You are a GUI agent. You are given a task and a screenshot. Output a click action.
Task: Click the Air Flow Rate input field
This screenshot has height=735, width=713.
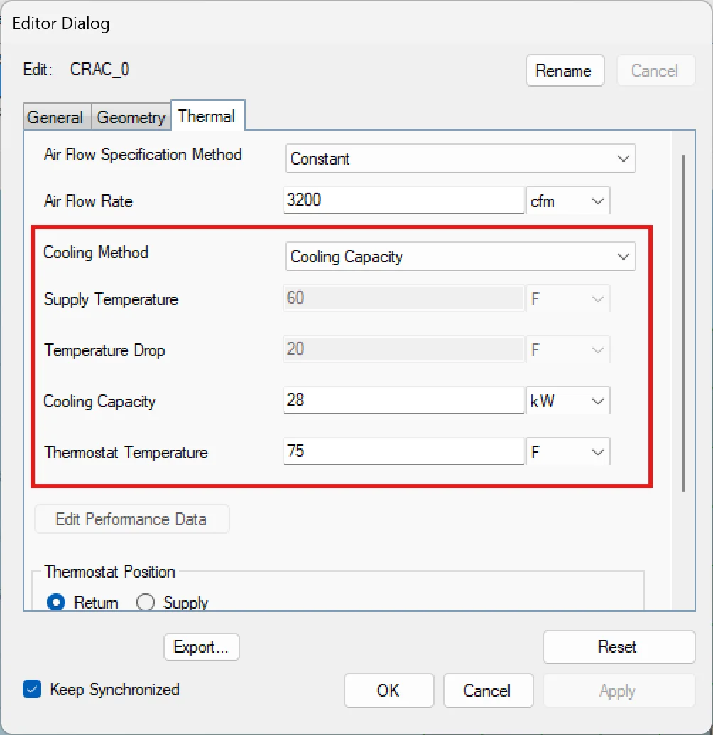click(403, 200)
